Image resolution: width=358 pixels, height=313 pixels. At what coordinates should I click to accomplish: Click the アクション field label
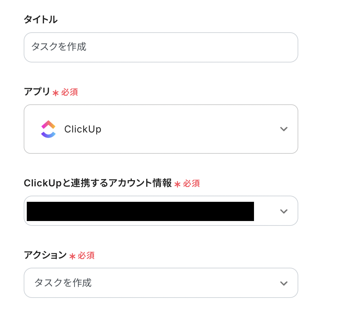[x=45, y=255]
